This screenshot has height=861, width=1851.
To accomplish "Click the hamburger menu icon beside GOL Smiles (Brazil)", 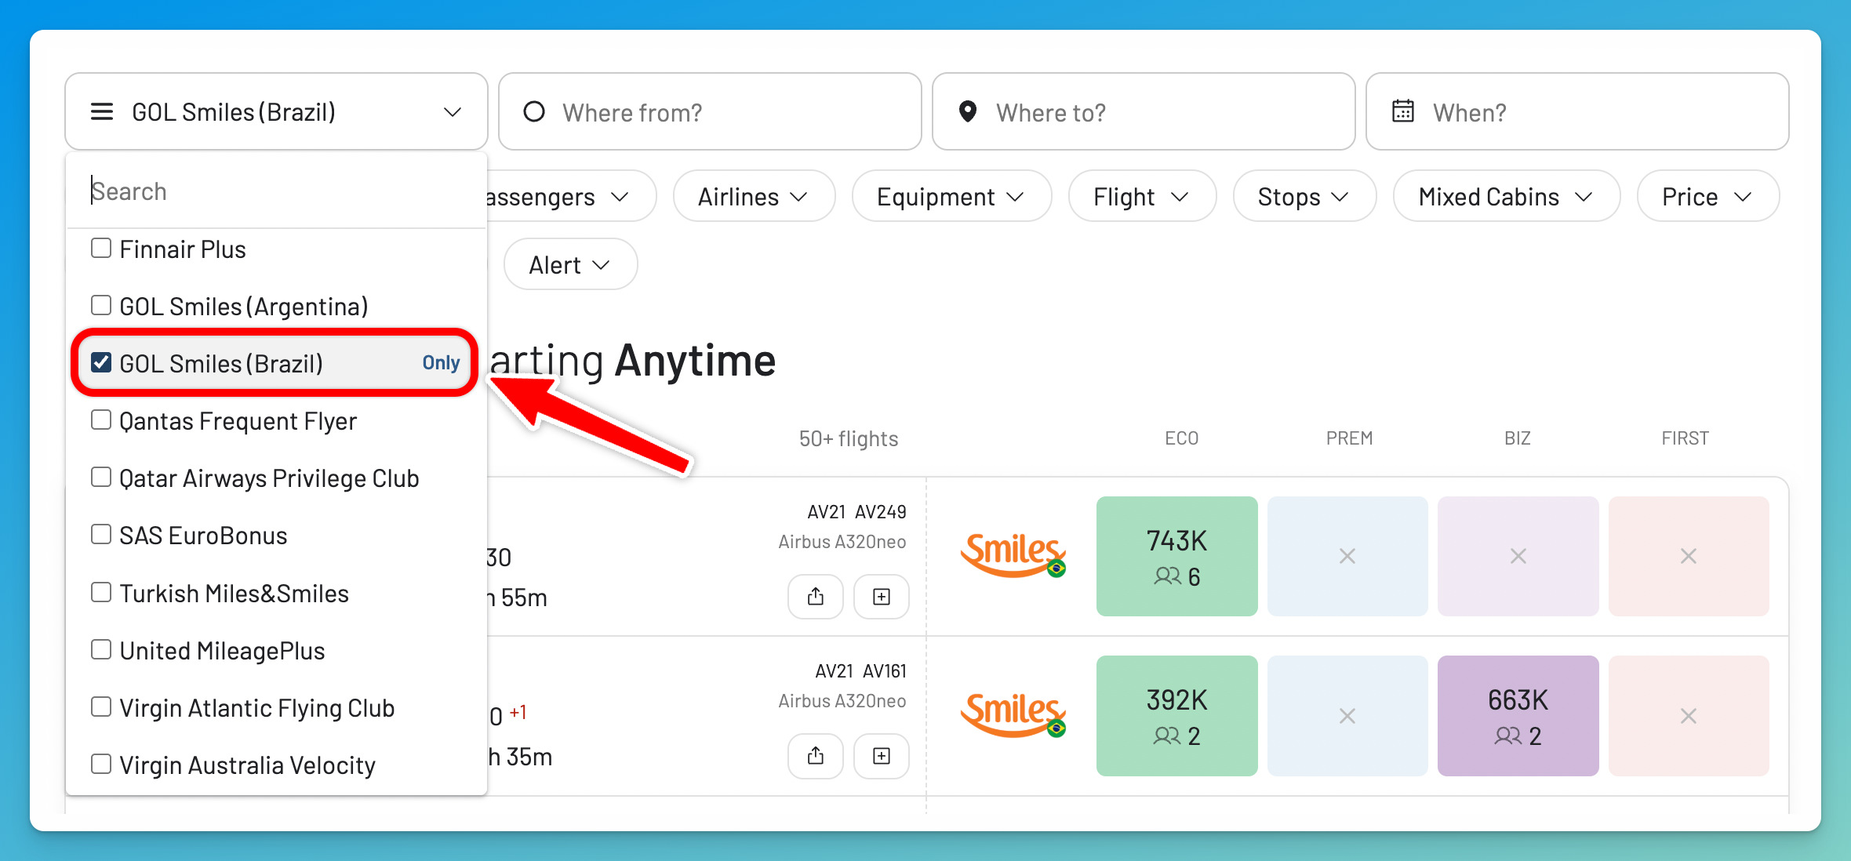I will (x=102, y=112).
